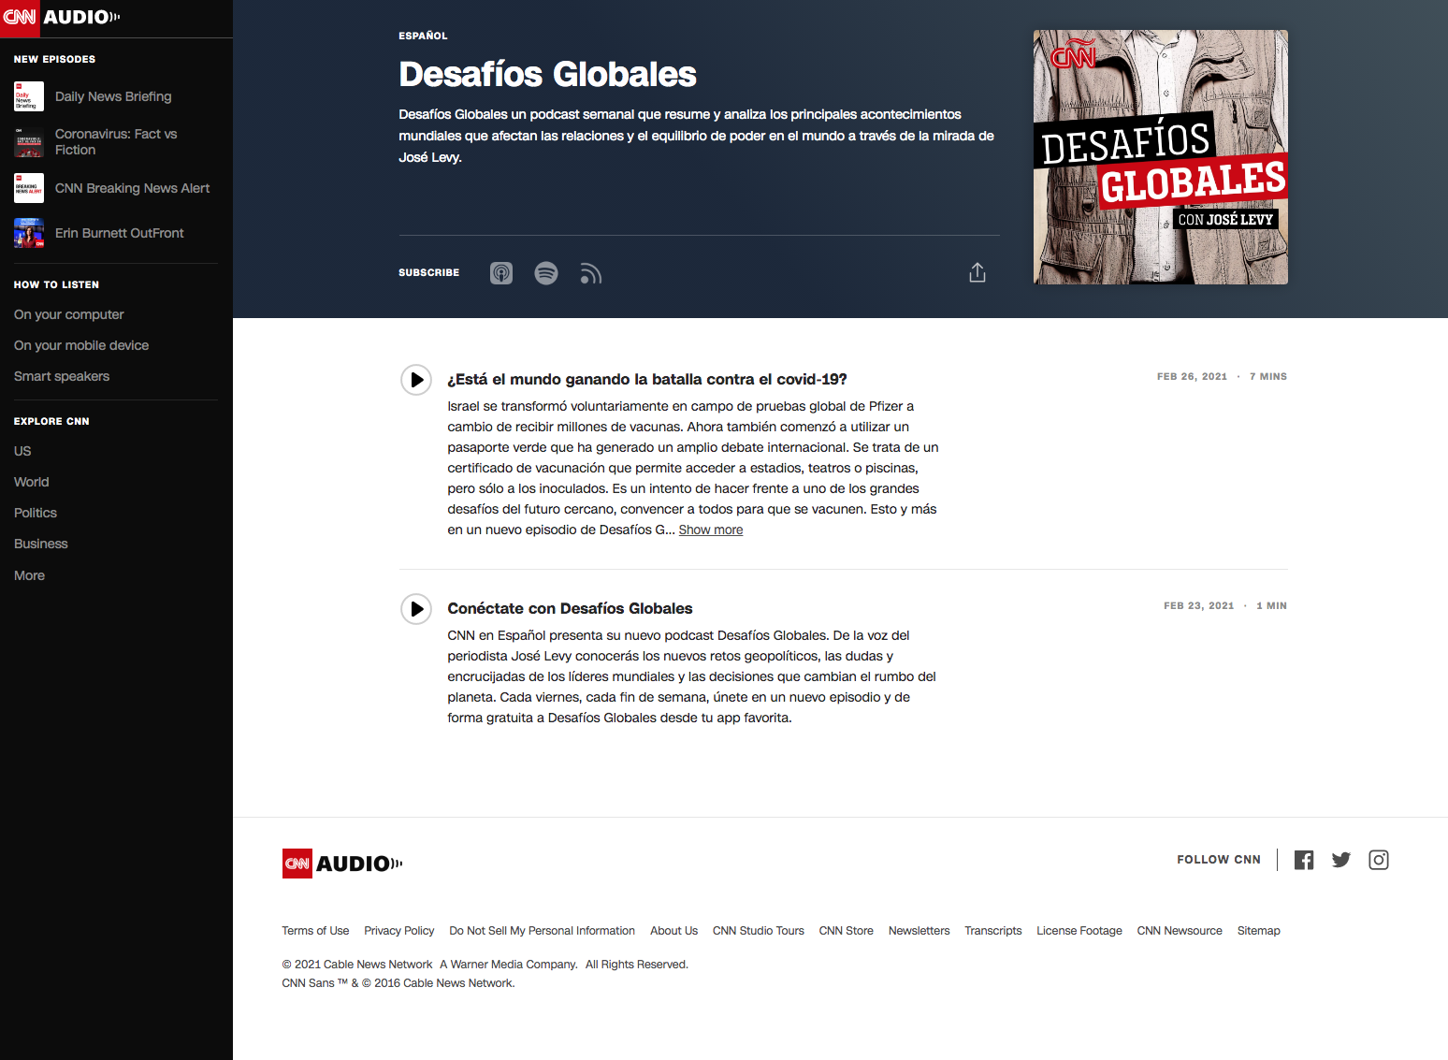This screenshot has width=1448, height=1060.
Task: Select Smart speakers listening guide
Action: pos(62,376)
